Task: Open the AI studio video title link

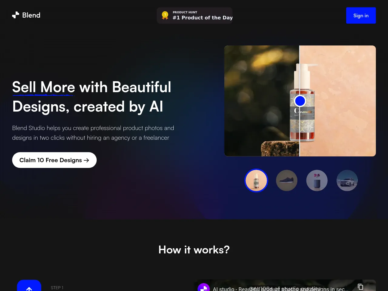Action: (x=280, y=289)
